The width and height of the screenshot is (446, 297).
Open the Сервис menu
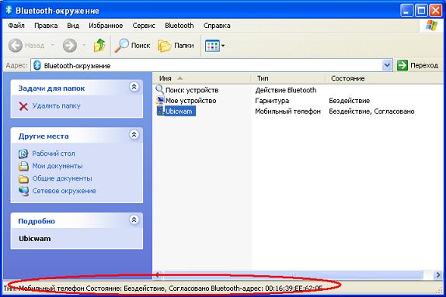(144, 26)
